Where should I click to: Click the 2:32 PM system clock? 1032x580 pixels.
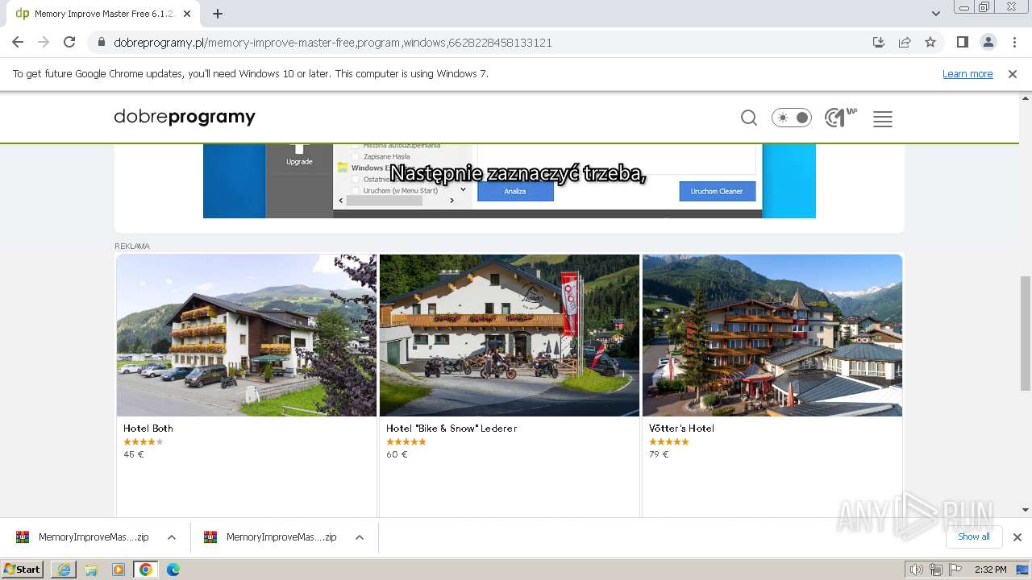coord(990,570)
